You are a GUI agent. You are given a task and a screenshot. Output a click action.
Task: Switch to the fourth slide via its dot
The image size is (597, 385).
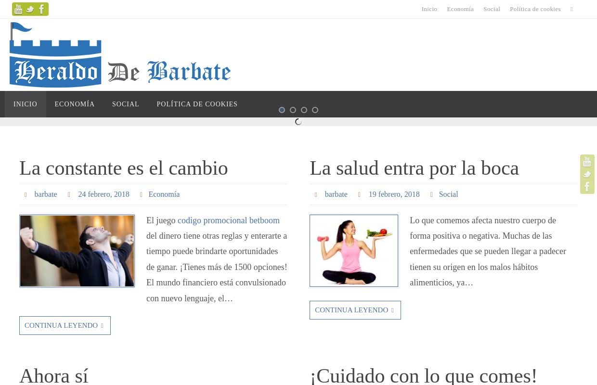pyautogui.click(x=315, y=110)
